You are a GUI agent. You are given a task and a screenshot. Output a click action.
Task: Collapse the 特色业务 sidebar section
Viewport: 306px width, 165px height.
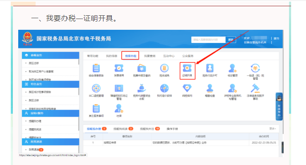51,84
